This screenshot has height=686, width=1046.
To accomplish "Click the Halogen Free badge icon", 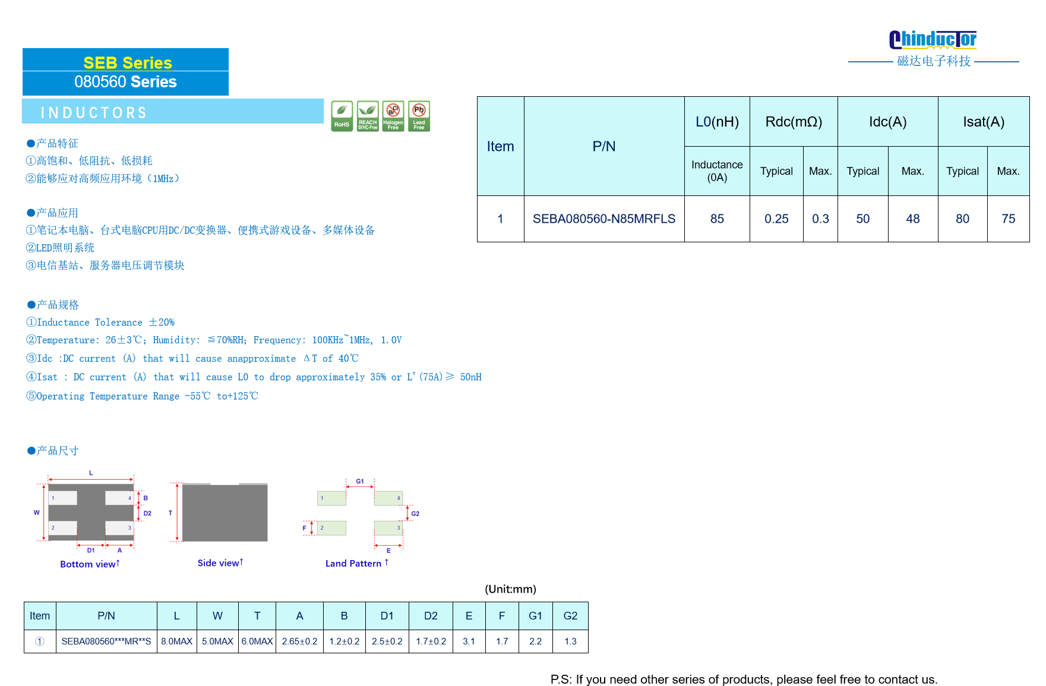I will [x=393, y=116].
